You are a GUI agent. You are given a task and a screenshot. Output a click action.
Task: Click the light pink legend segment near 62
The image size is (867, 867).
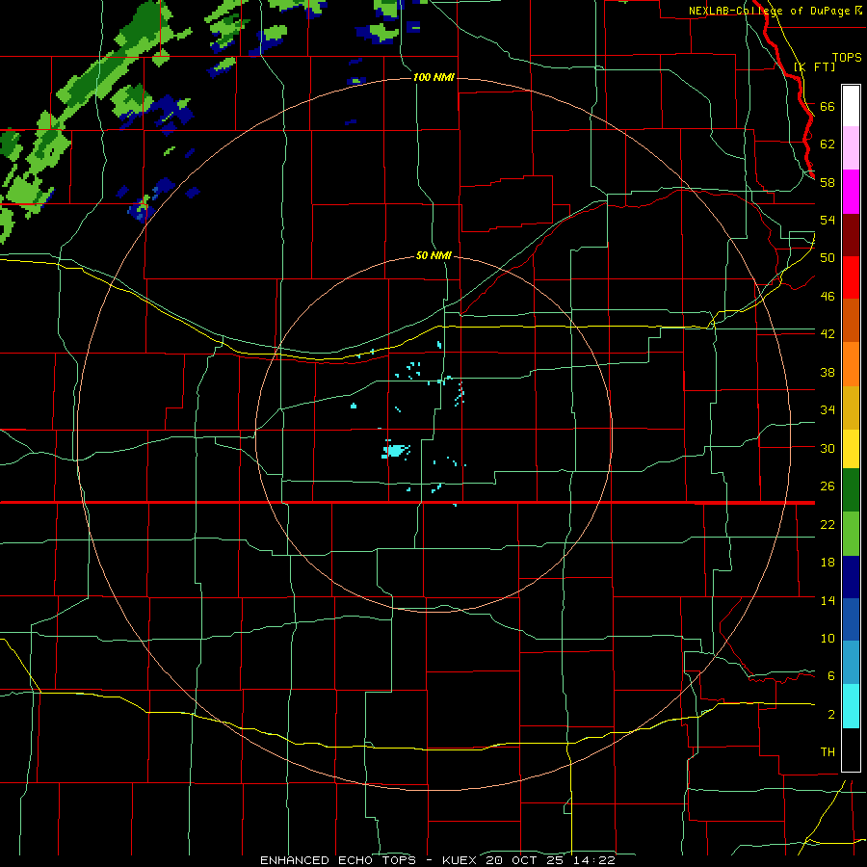[x=851, y=147]
